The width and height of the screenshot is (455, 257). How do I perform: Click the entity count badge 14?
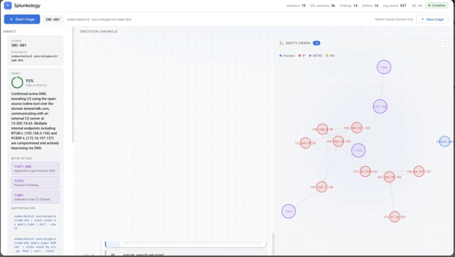point(316,43)
